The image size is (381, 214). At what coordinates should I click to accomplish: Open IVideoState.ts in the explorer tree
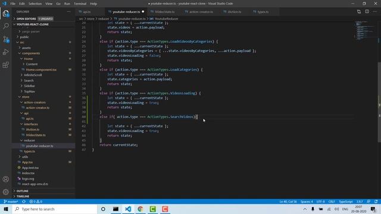tap(36, 135)
